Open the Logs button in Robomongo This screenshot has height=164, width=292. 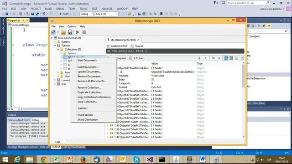[x=58, y=142]
